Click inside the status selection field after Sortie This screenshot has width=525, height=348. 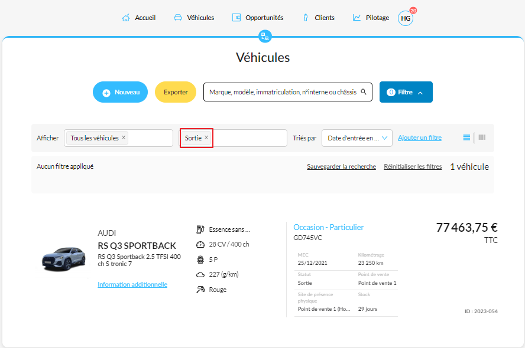pyautogui.click(x=249, y=138)
